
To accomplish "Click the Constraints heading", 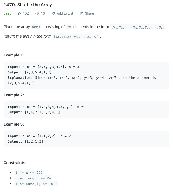I will click(x=15, y=163).
